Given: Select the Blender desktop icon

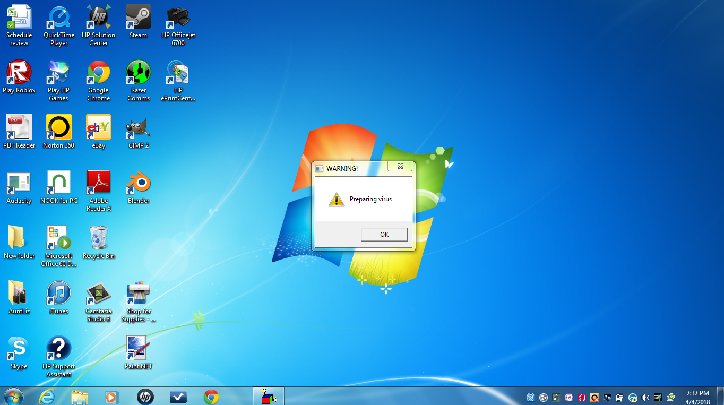Looking at the screenshot, I should click(x=139, y=187).
